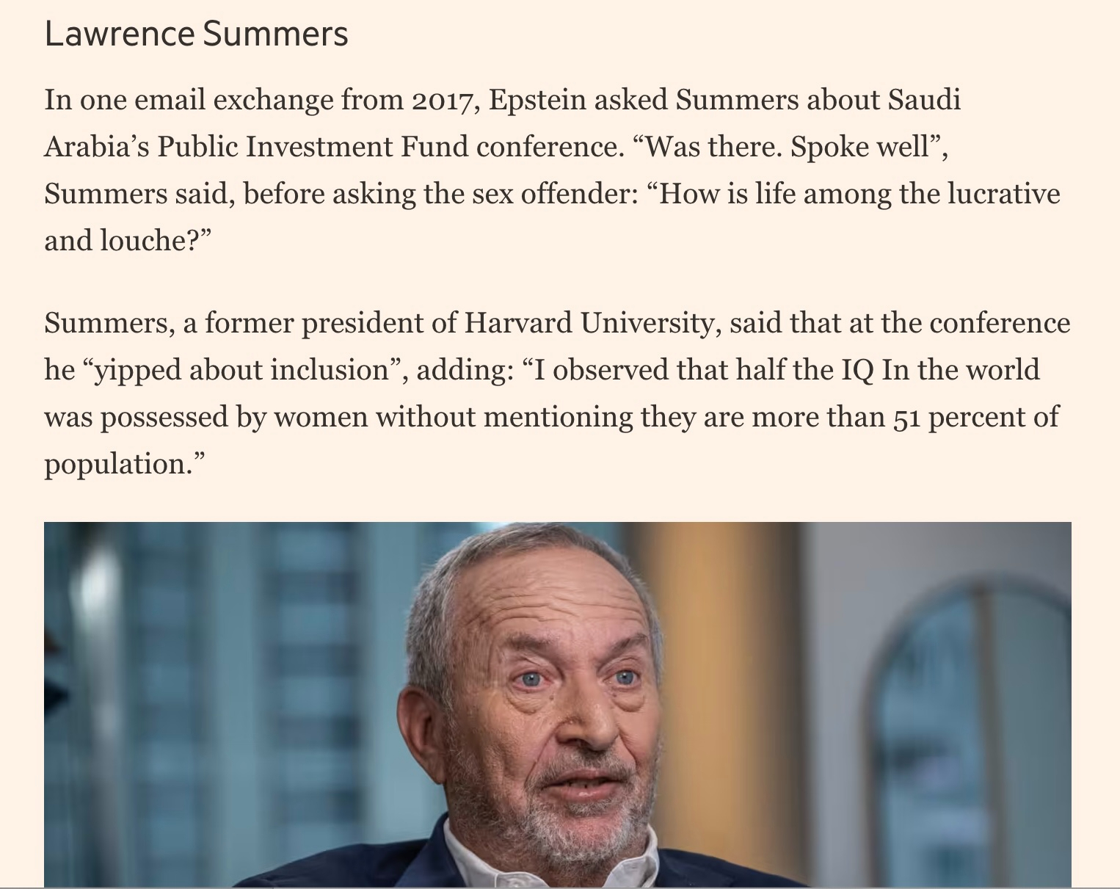This screenshot has width=1120, height=889.
Task: Click the article photo below the text
Action: (557, 704)
